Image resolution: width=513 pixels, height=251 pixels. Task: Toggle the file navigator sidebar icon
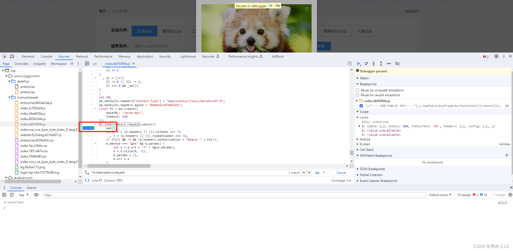tap(87, 63)
